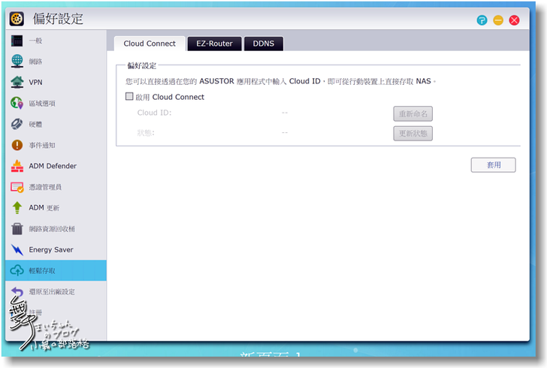The height and width of the screenshot is (368, 547).
Task: Open the ADM Defender firewall icon
Action: click(17, 166)
